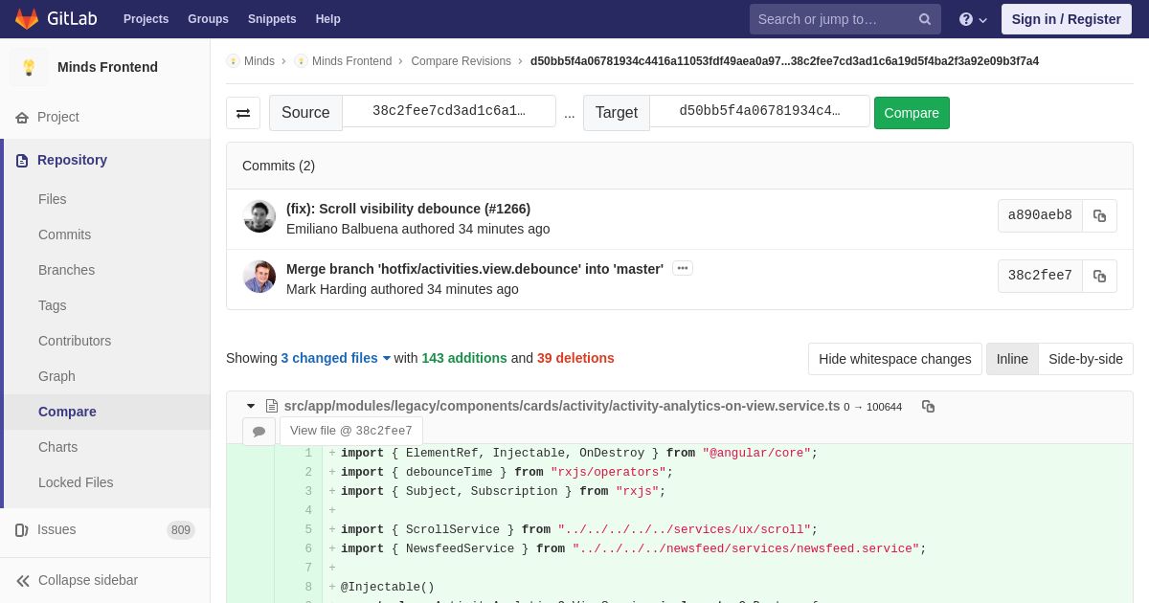
Task: Open commit Scroll visibility debounce (#1266)
Action: [408, 209]
